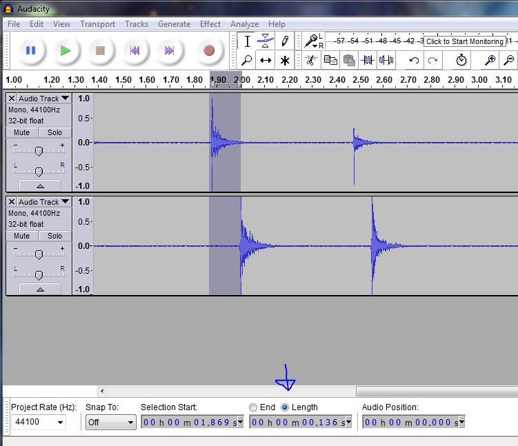Select the Envelope tool
The width and height of the screenshot is (518, 446).
click(266, 41)
